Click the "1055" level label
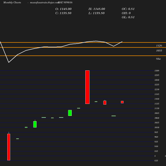The height and width of the screenshot is (166, 166). (x=159, y=50)
